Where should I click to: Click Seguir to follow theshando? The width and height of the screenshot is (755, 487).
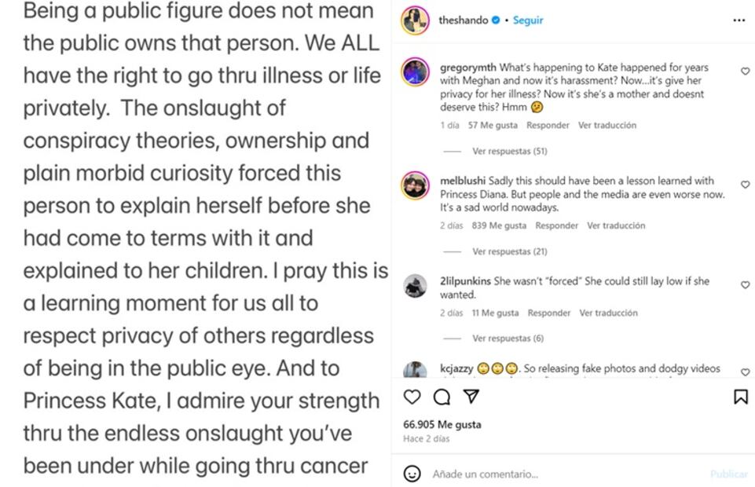(528, 20)
